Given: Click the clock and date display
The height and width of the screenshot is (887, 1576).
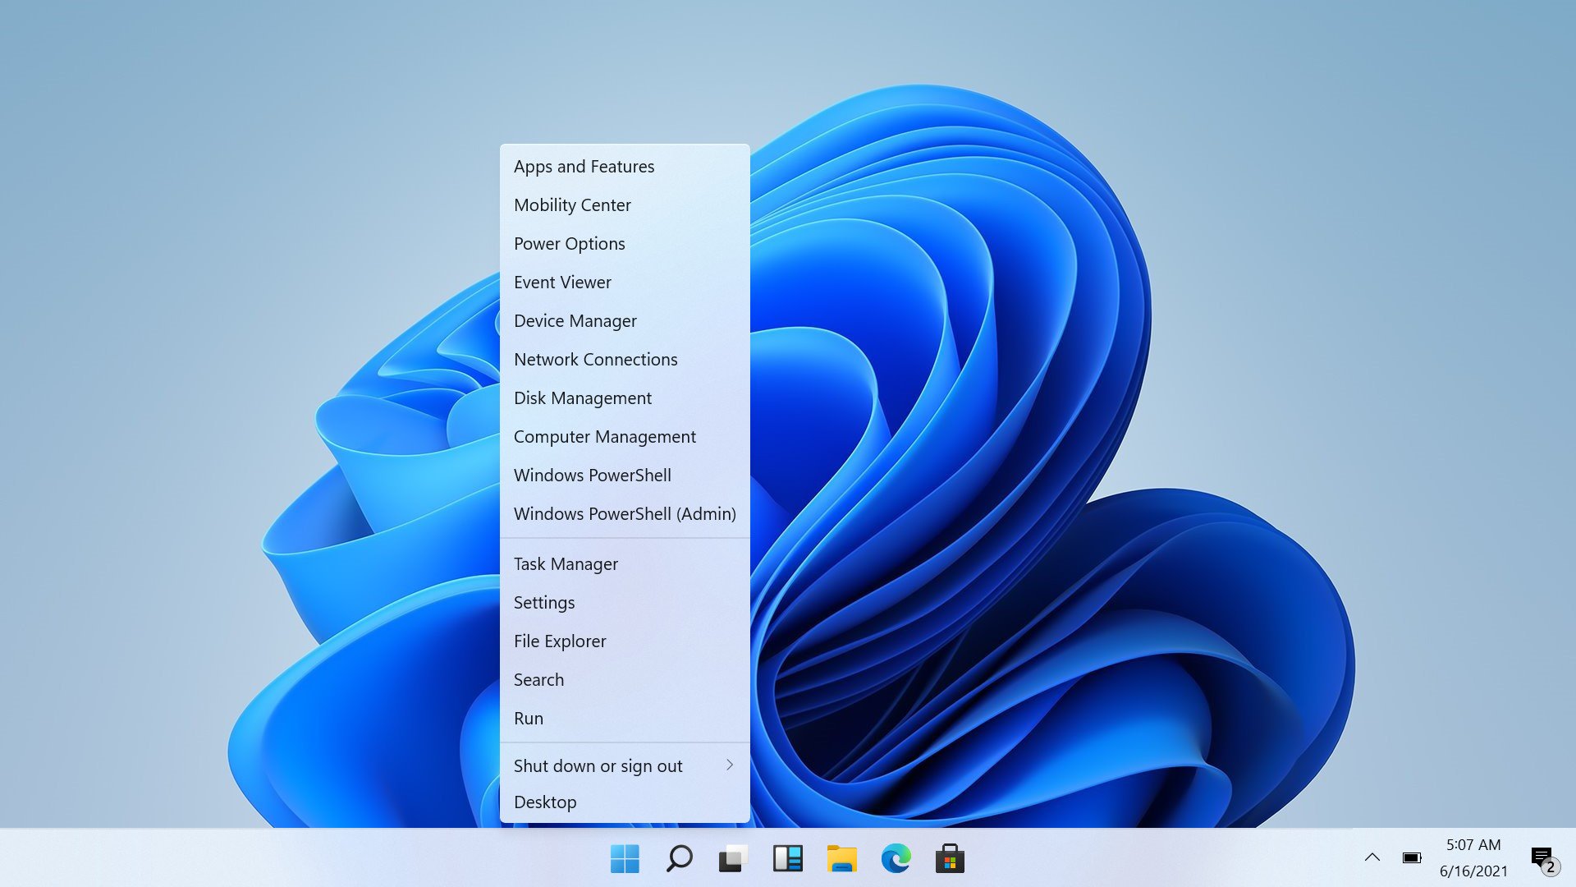Looking at the screenshot, I should (1474, 857).
